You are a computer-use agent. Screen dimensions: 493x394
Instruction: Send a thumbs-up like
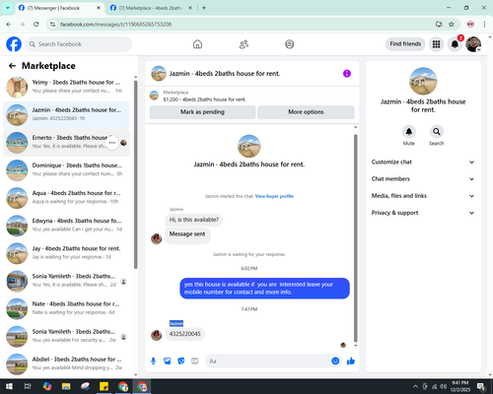pyautogui.click(x=351, y=361)
